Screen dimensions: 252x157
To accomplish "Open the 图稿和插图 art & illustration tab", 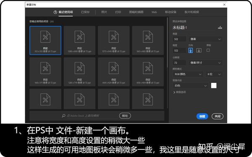I will coord(136,12).
